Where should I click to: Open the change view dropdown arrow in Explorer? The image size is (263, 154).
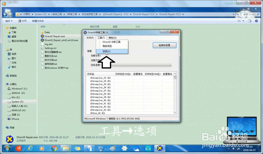click(x=243, y=21)
